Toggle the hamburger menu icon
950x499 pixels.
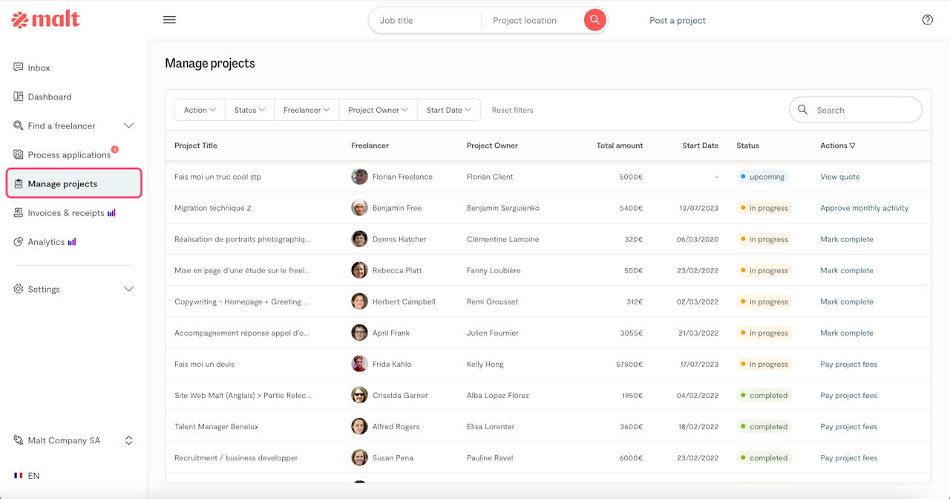coord(169,20)
